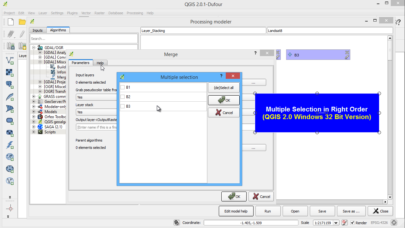
Task: Click the Save as ... button
Action: click(351, 211)
